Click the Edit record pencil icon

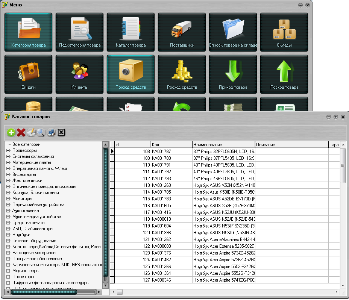point(31,132)
